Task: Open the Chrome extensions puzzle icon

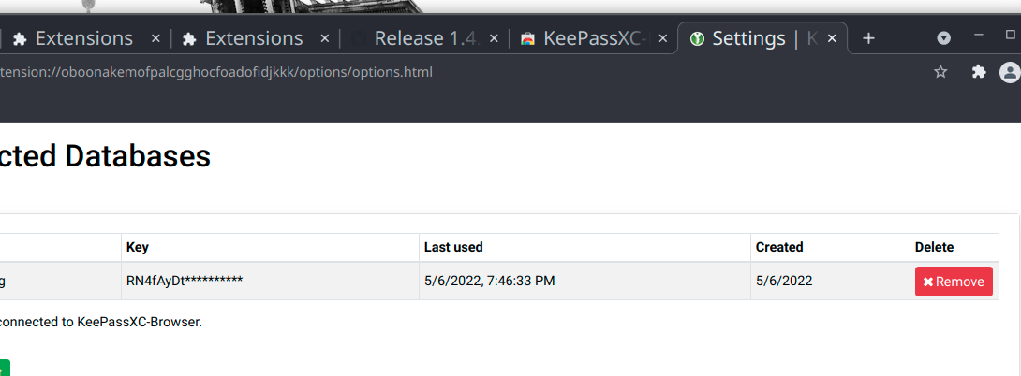Action: tap(979, 72)
